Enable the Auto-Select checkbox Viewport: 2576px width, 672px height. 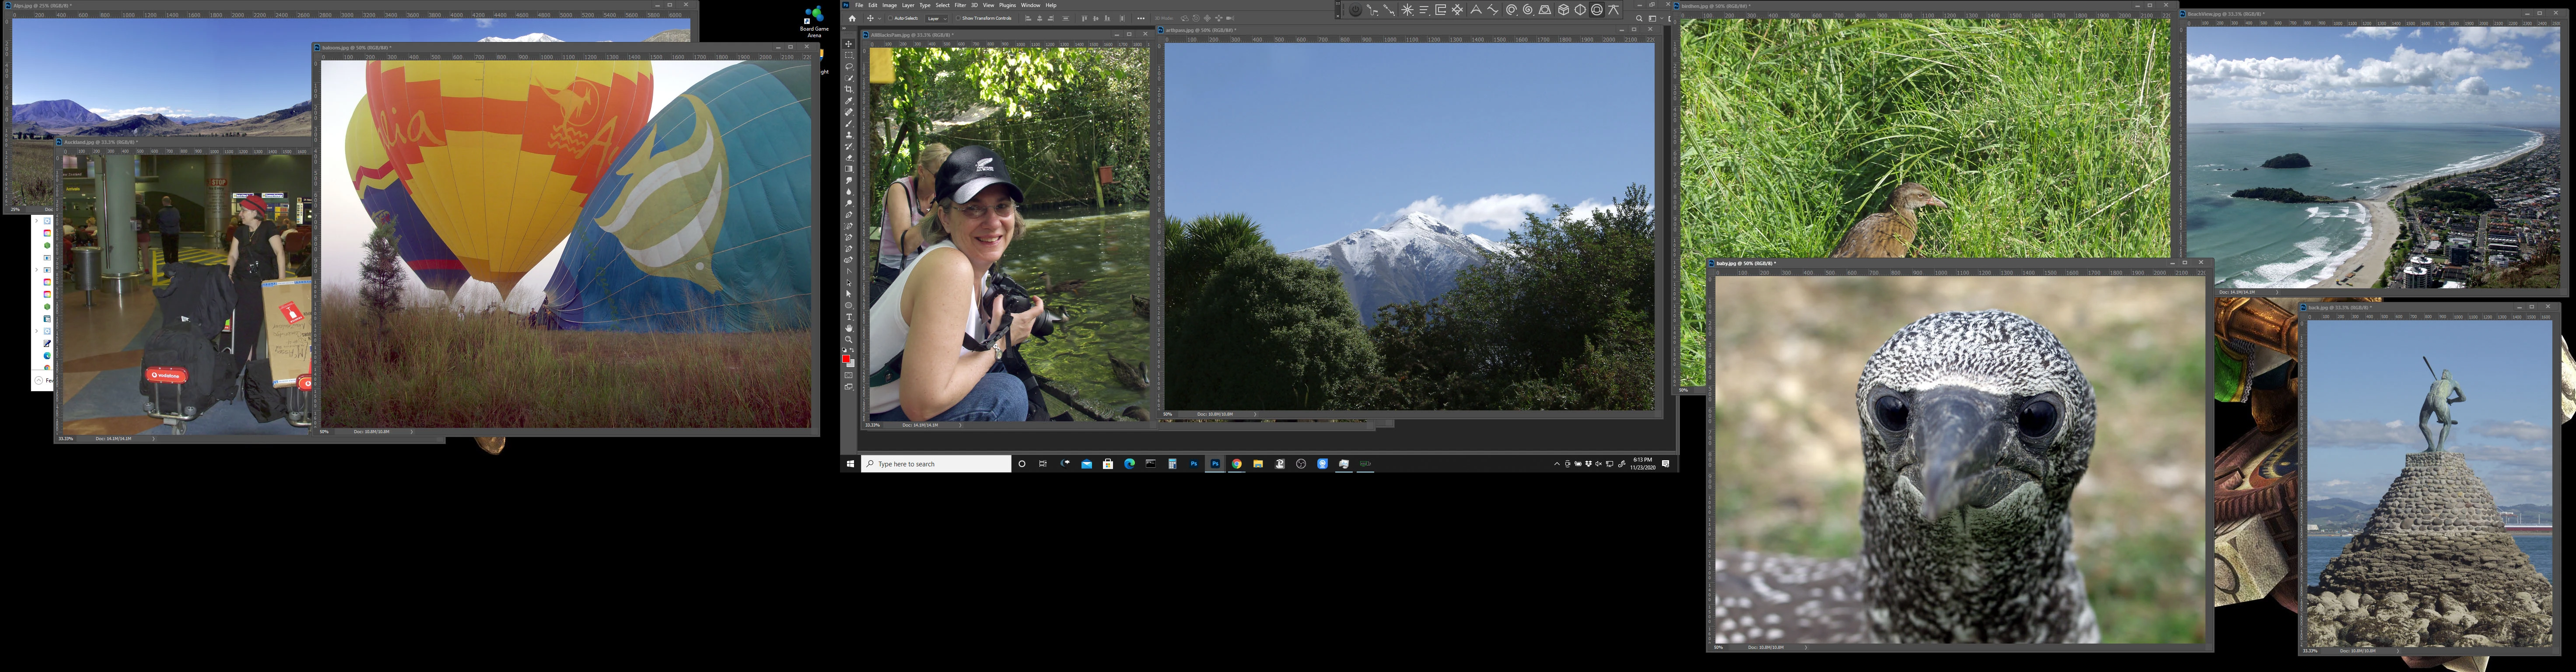[x=890, y=18]
